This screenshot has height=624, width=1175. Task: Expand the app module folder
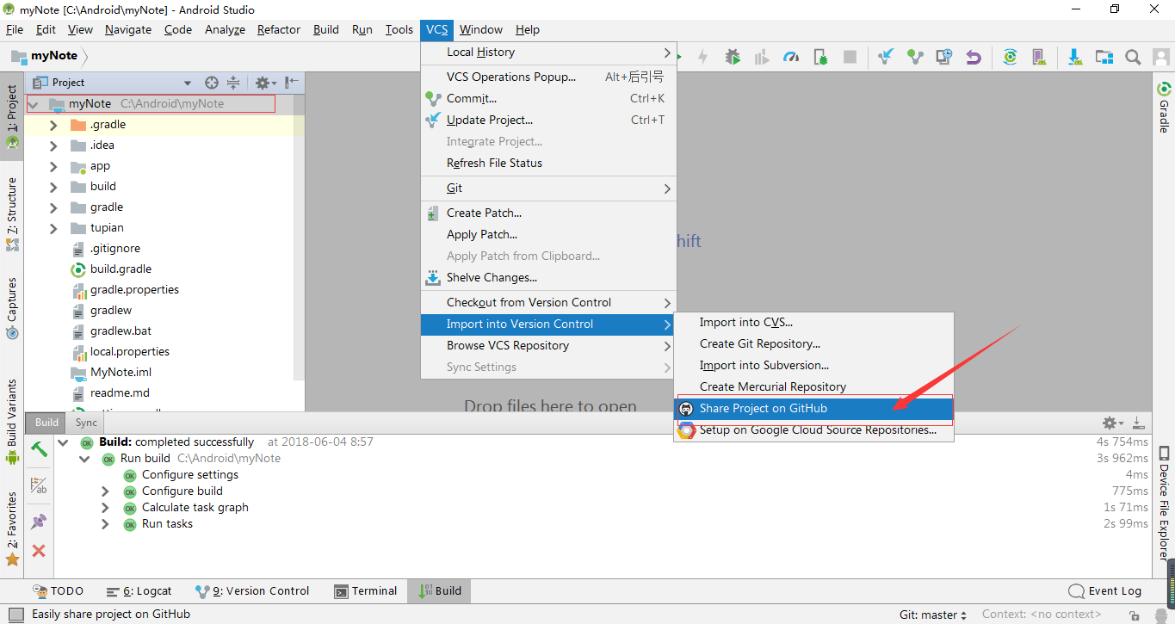coord(53,166)
